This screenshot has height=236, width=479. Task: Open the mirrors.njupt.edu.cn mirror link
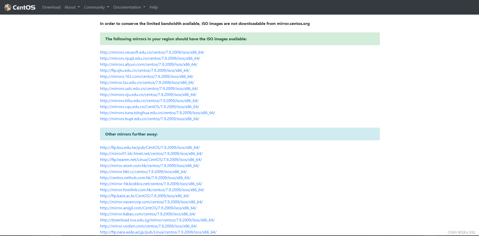click(150, 58)
